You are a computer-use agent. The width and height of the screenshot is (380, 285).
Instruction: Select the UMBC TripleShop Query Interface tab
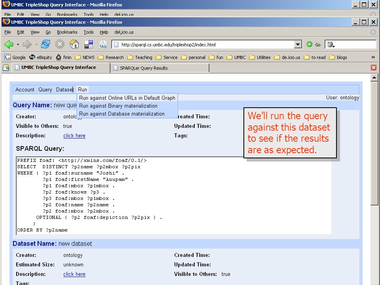tap(61, 67)
